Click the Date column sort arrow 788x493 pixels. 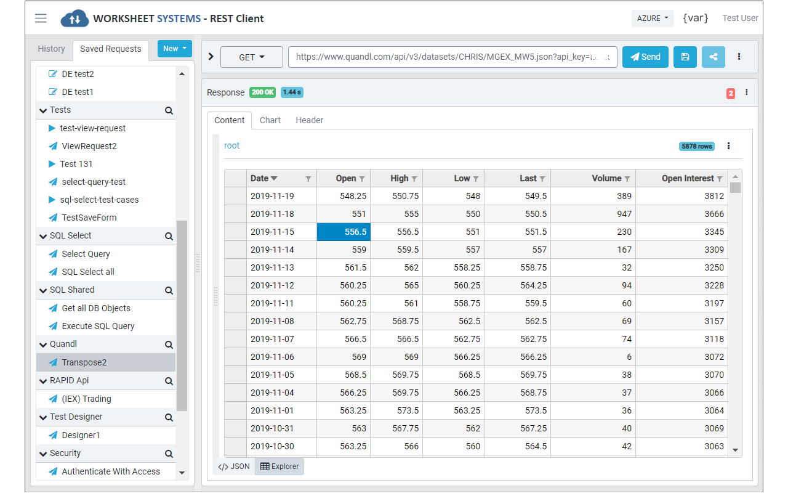(x=274, y=179)
